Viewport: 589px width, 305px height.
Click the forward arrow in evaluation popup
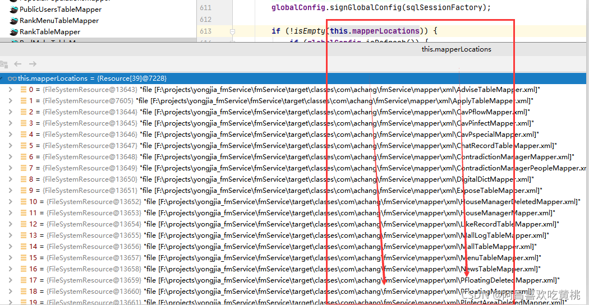33,64
